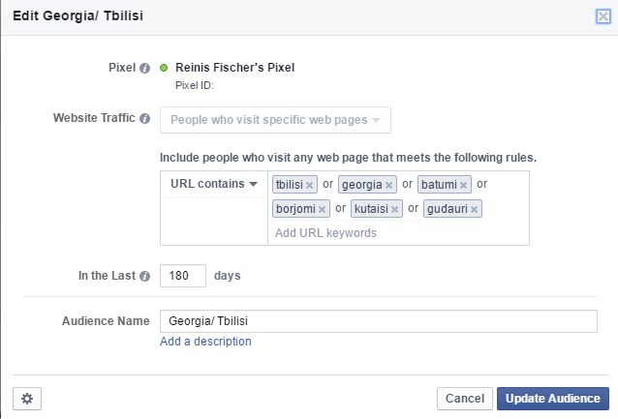Remove the batumi keyword tag
Image resolution: width=618 pixels, height=419 pixels.
(x=463, y=185)
